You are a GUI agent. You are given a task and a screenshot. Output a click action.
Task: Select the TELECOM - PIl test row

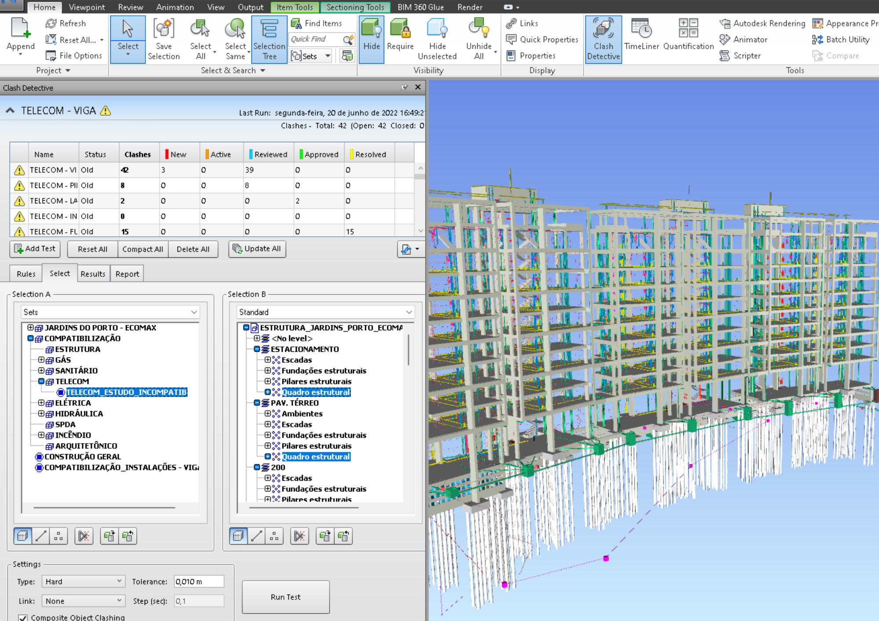(x=212, y=185)
